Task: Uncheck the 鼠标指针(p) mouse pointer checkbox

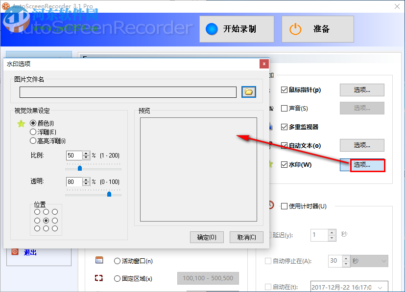Action: pyautogui.click(x=284, y=90)
